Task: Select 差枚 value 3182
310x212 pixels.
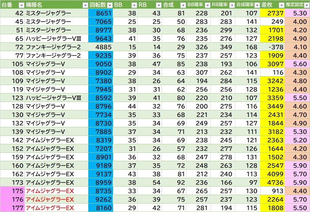Action: [272, 132]
